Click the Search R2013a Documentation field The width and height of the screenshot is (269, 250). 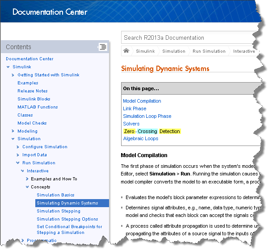(188, 38)
